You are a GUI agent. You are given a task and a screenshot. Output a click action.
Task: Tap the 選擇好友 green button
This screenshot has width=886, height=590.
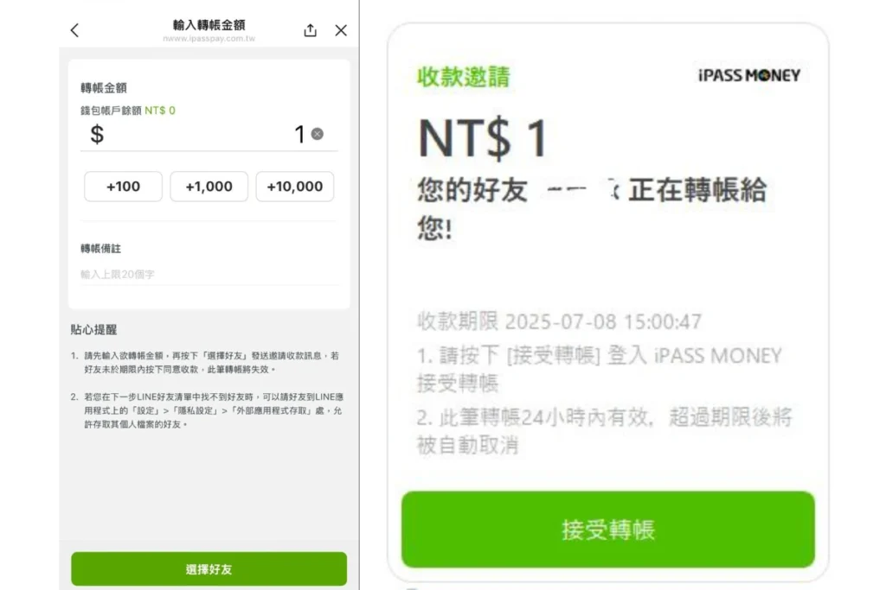[x=209, y=569]
